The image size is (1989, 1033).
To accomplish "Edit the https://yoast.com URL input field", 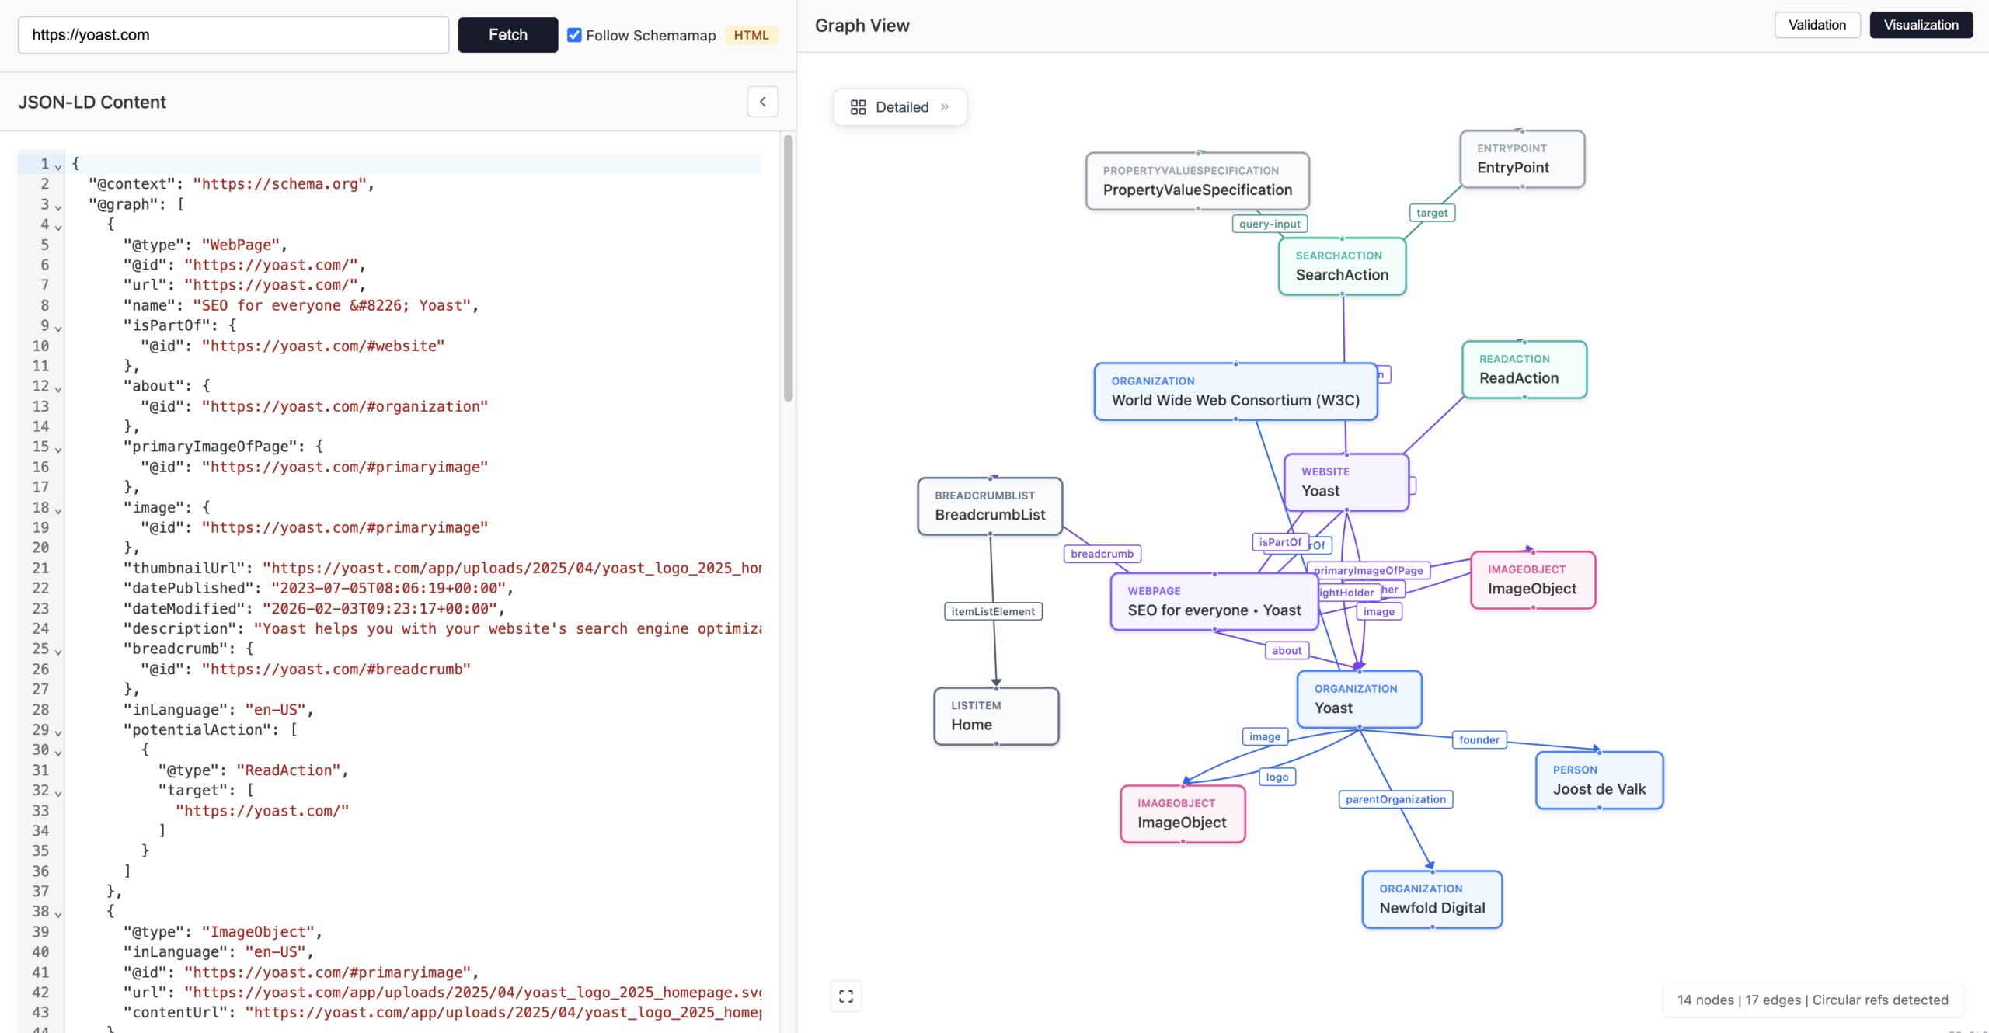I will (x=232, y=35).
